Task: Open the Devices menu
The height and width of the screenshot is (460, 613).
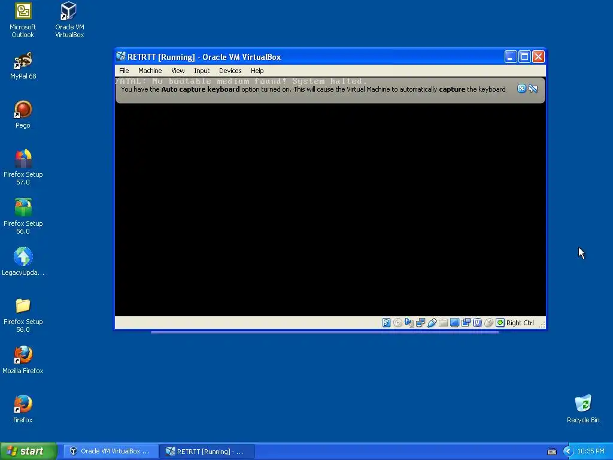Action: click(230, 71)
